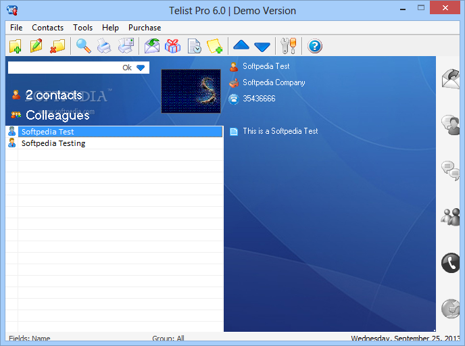
Task: Click the blue up arrow toolbar icon
Action: coord(241,45)
